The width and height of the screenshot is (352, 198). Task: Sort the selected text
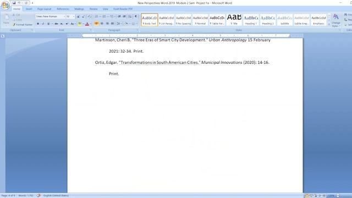130,16
